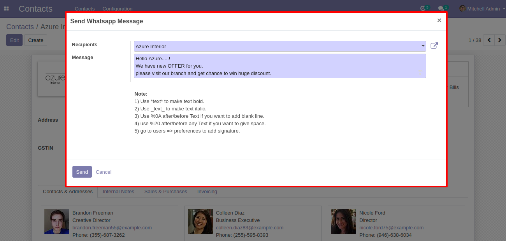The image size is (506, 241).
Task: Switch to the Invoicing tab
Action: (x=207, y=191)
